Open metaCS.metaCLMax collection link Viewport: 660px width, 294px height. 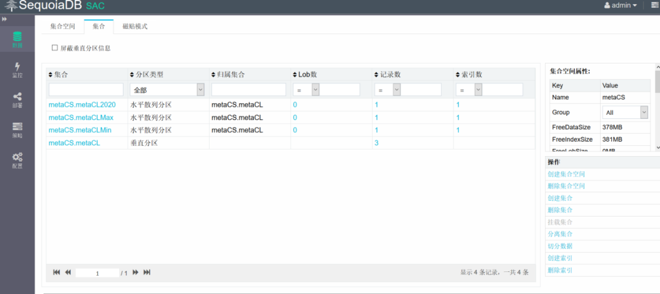point(81,118)
